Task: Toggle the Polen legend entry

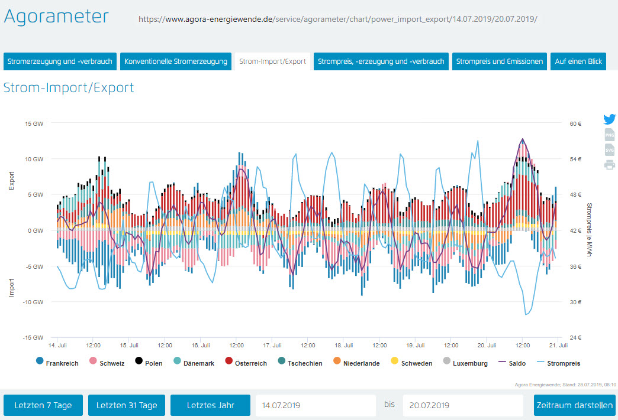Action: [149, 363]
